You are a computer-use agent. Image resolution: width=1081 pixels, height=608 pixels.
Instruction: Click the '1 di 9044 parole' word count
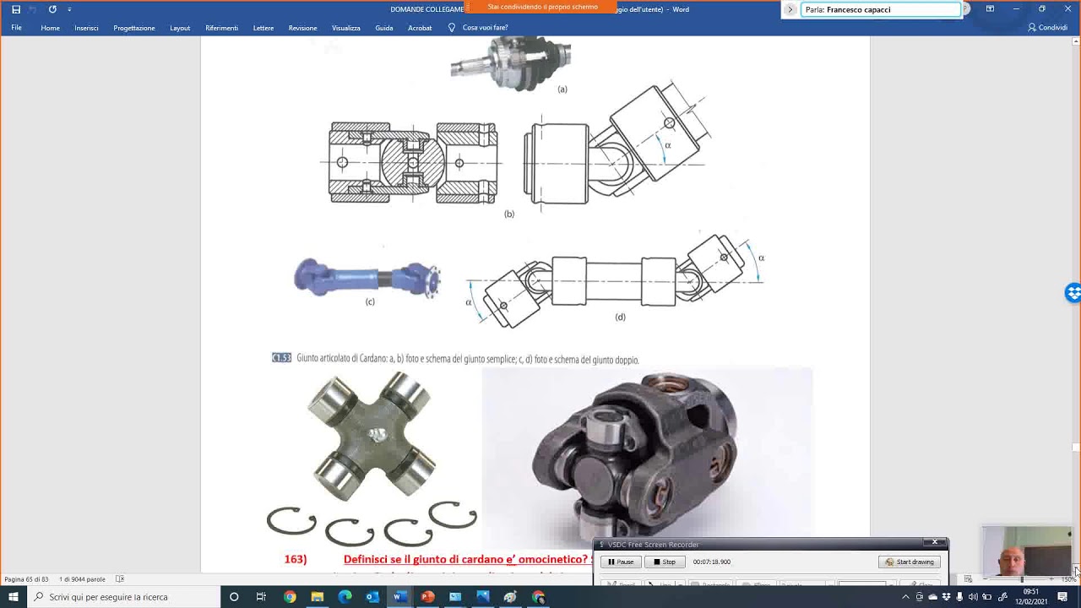(82, 579)
